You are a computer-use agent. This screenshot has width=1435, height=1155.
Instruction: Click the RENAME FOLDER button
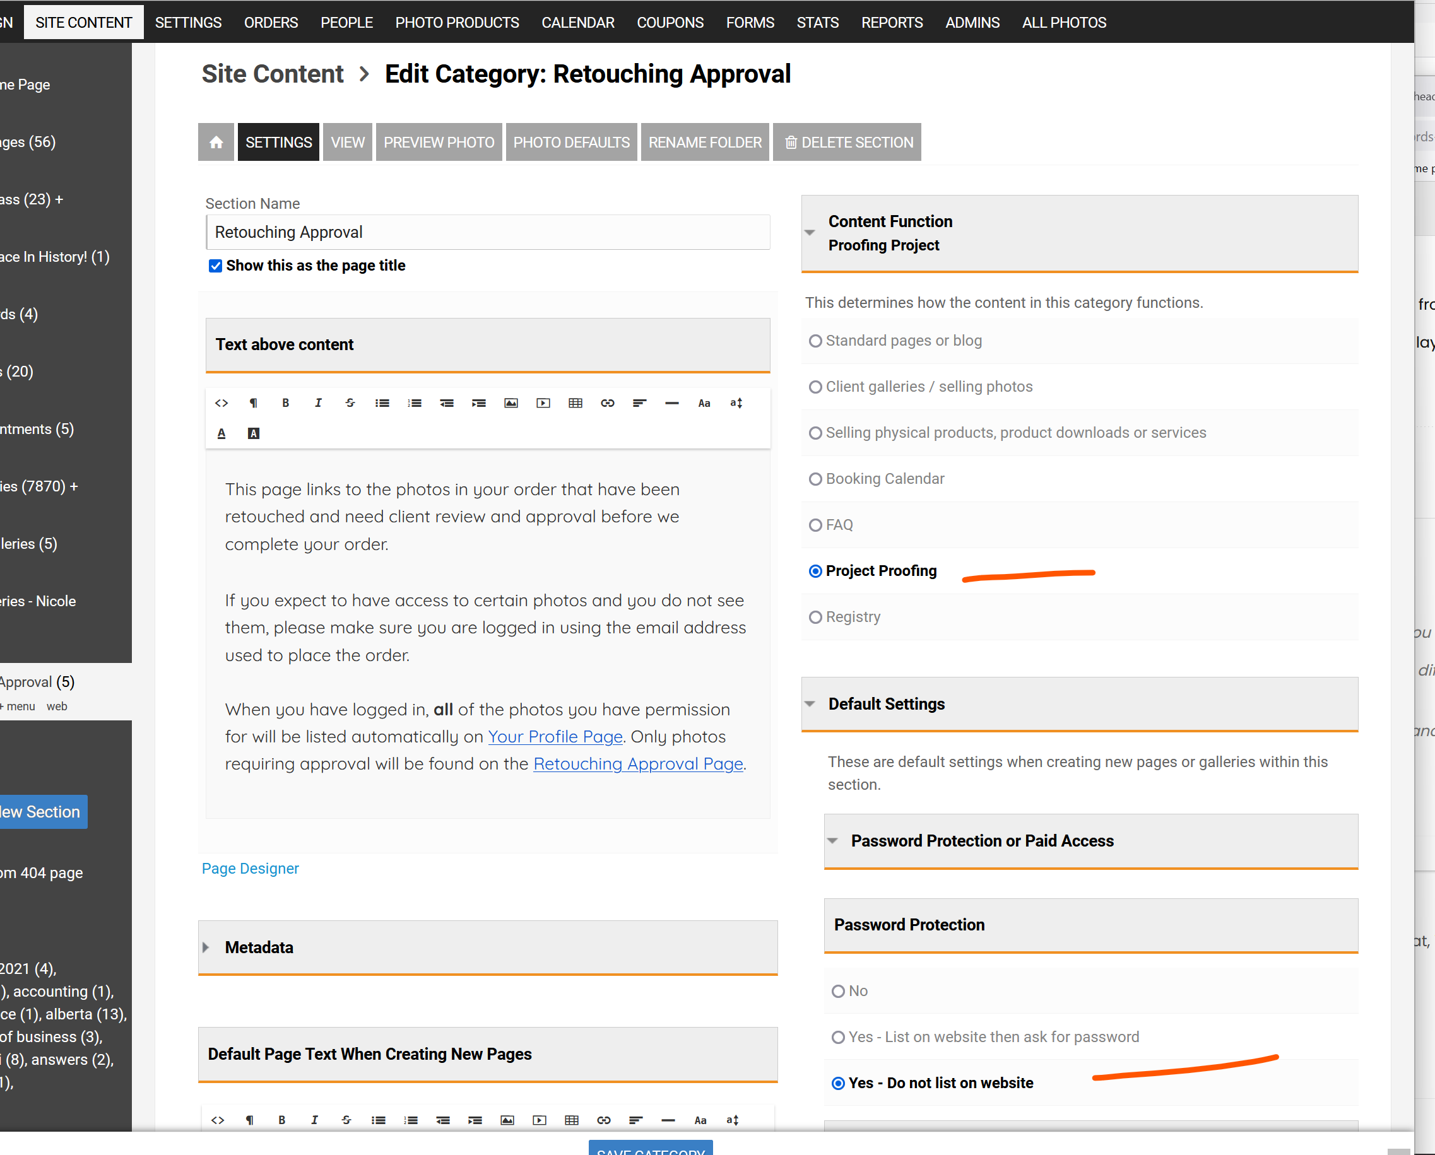pos(705,142)
